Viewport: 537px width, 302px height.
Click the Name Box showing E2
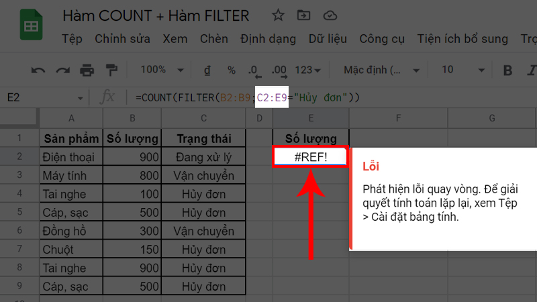point(44,97)
